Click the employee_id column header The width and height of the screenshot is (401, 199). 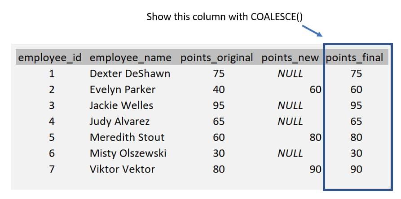(50, 58)
